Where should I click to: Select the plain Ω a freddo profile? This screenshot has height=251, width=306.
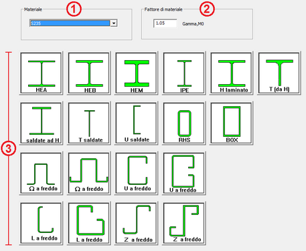tap(41, 174)
